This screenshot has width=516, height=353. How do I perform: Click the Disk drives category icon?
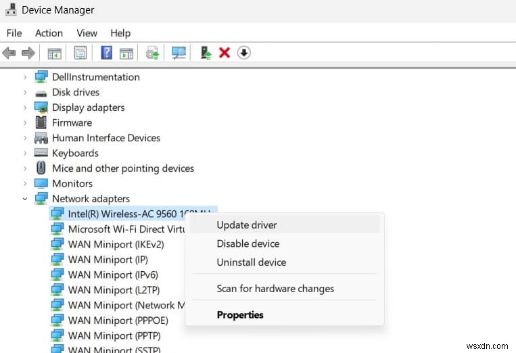tap(41, 93)
